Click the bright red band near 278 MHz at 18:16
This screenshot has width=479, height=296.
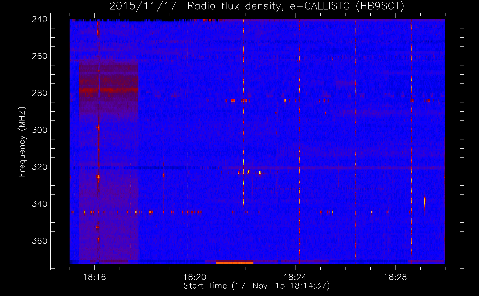pos(108,90)
